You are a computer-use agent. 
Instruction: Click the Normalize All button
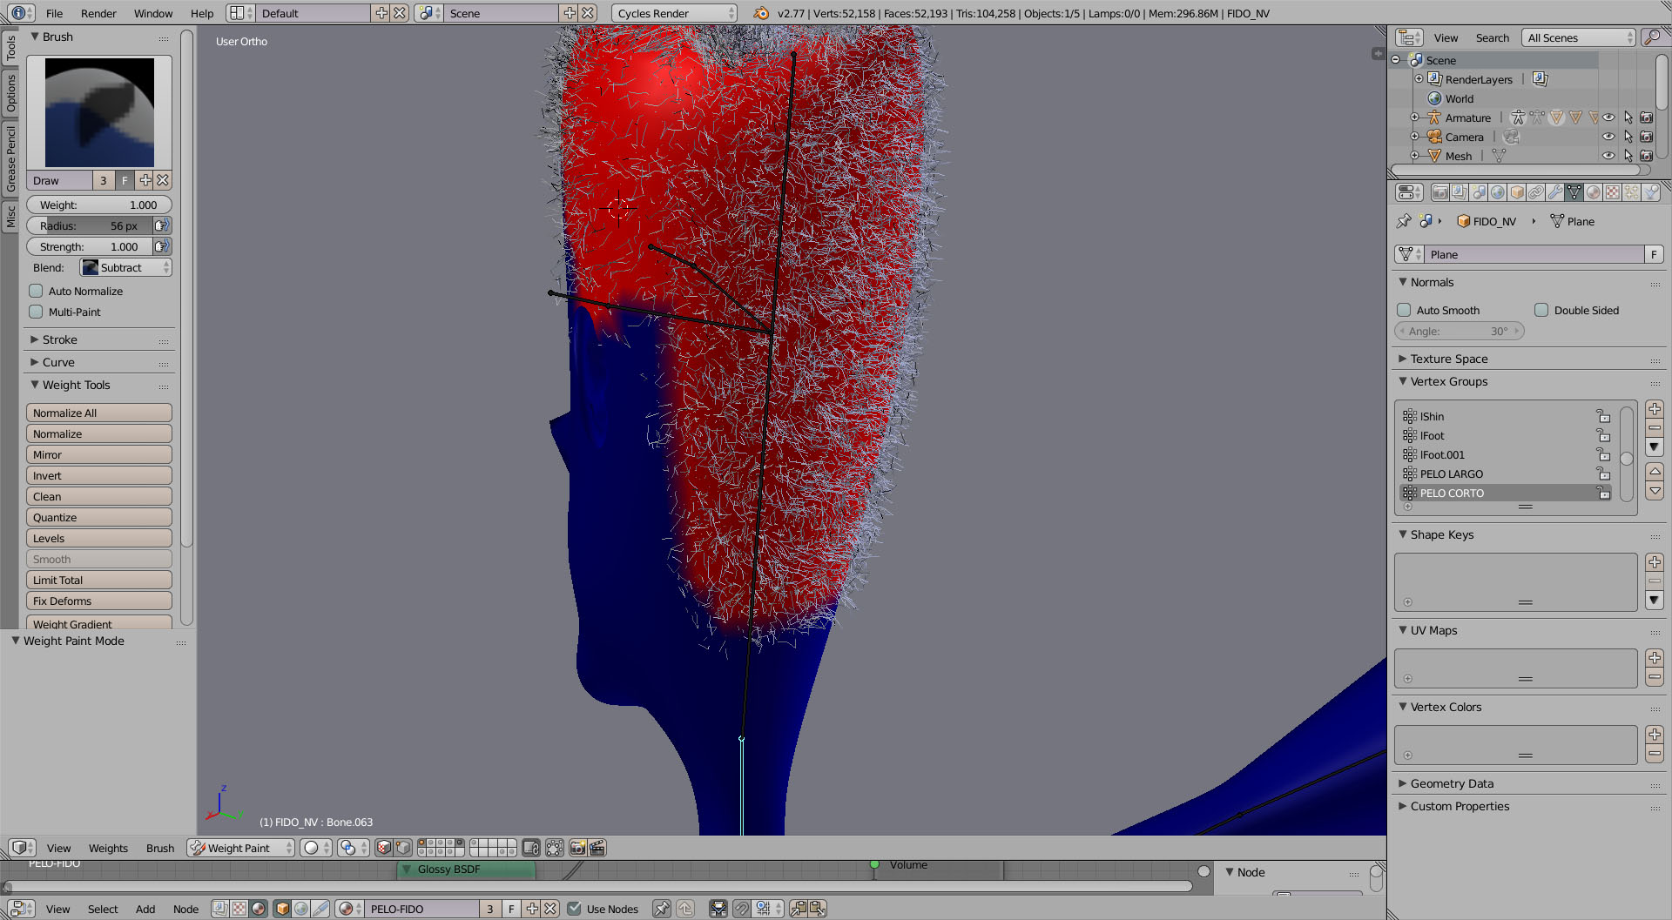(98, 413)
